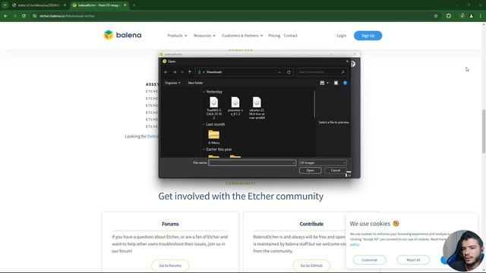Open the Resources menu
This screenshot has height=273, width=486.
tap(204, 36)
